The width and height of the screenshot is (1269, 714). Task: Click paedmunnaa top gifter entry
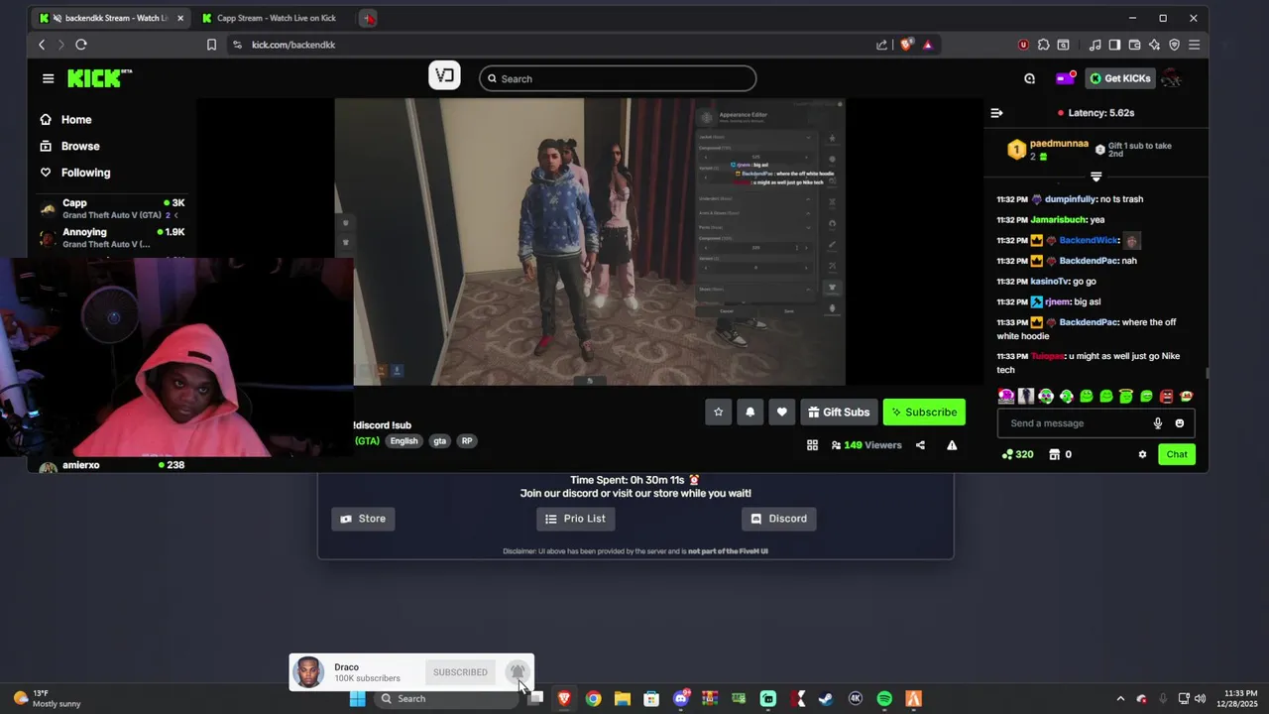1049,150
